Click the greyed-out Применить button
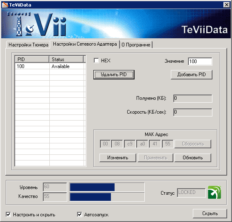Viewport: 232px width, 222px height. (x=155, y=158)
